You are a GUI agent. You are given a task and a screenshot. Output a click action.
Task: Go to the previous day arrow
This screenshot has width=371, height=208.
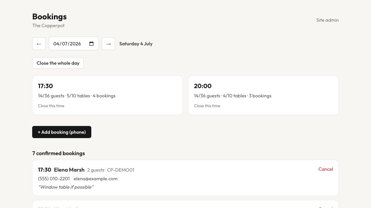coord(39,44)
